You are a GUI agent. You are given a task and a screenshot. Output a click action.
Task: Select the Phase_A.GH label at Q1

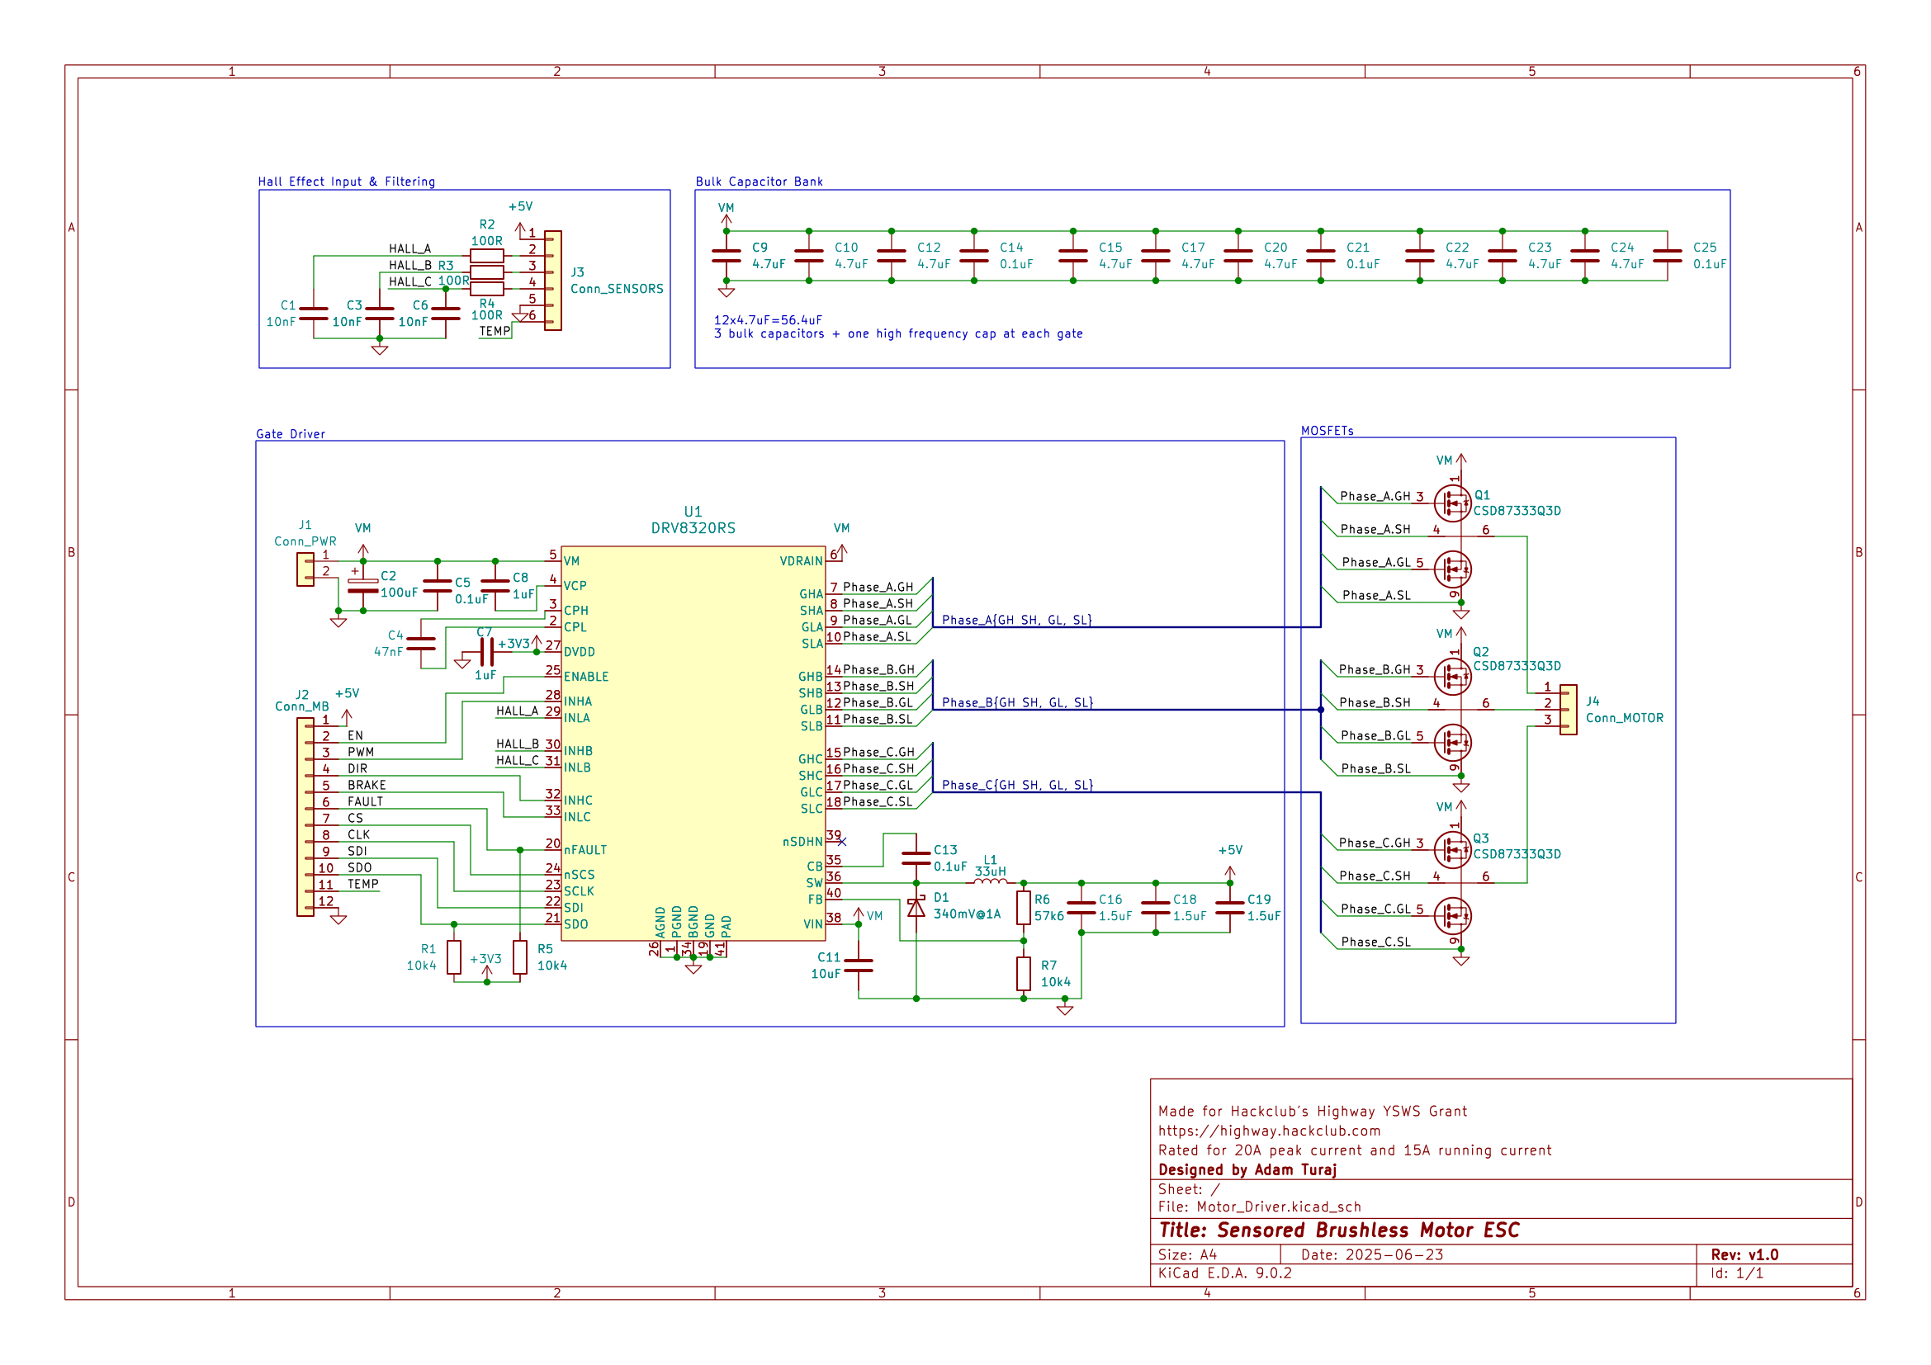[x=1375, y=497]
